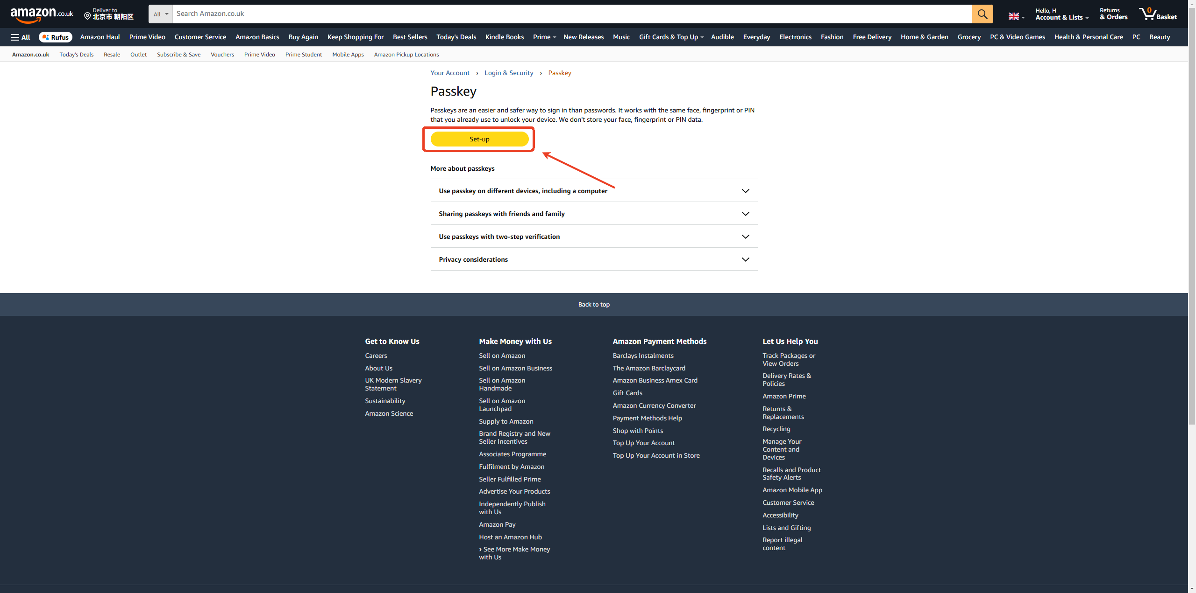
Task: Go to Amazon Basics
Action: point(257,37)
